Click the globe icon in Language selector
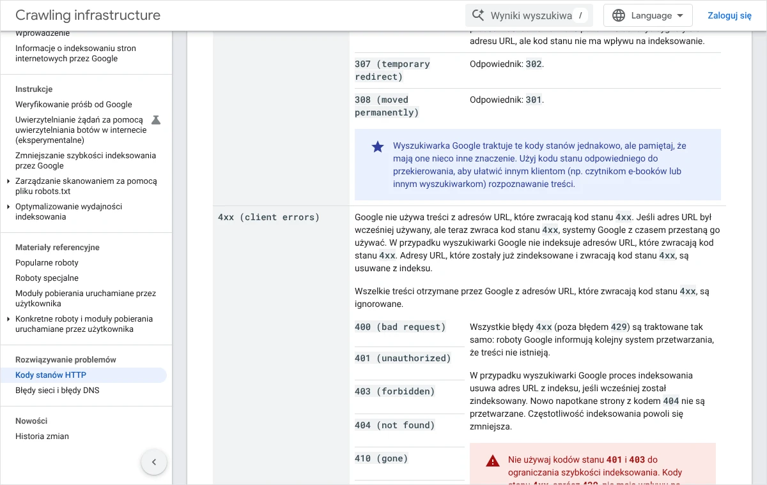This screenshot has height=485, width=767. tap(618, 15)
